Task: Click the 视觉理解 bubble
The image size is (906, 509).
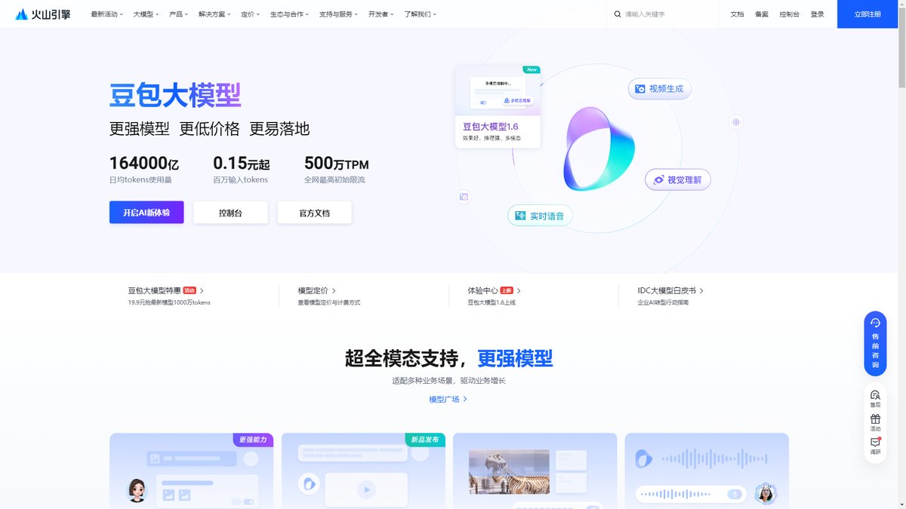Action: coord(677,179)
